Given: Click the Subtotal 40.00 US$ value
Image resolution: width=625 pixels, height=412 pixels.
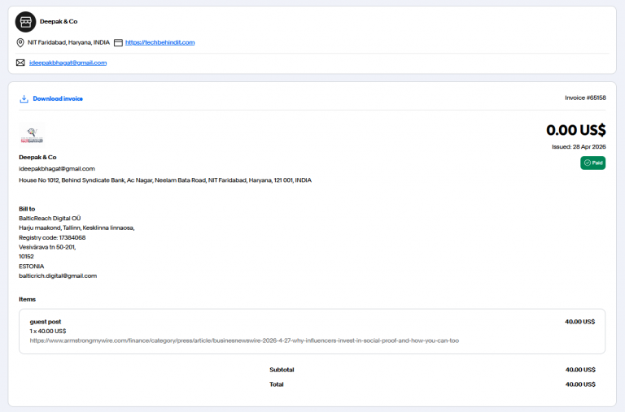Looking at the screenshot, I should (580, 370).
